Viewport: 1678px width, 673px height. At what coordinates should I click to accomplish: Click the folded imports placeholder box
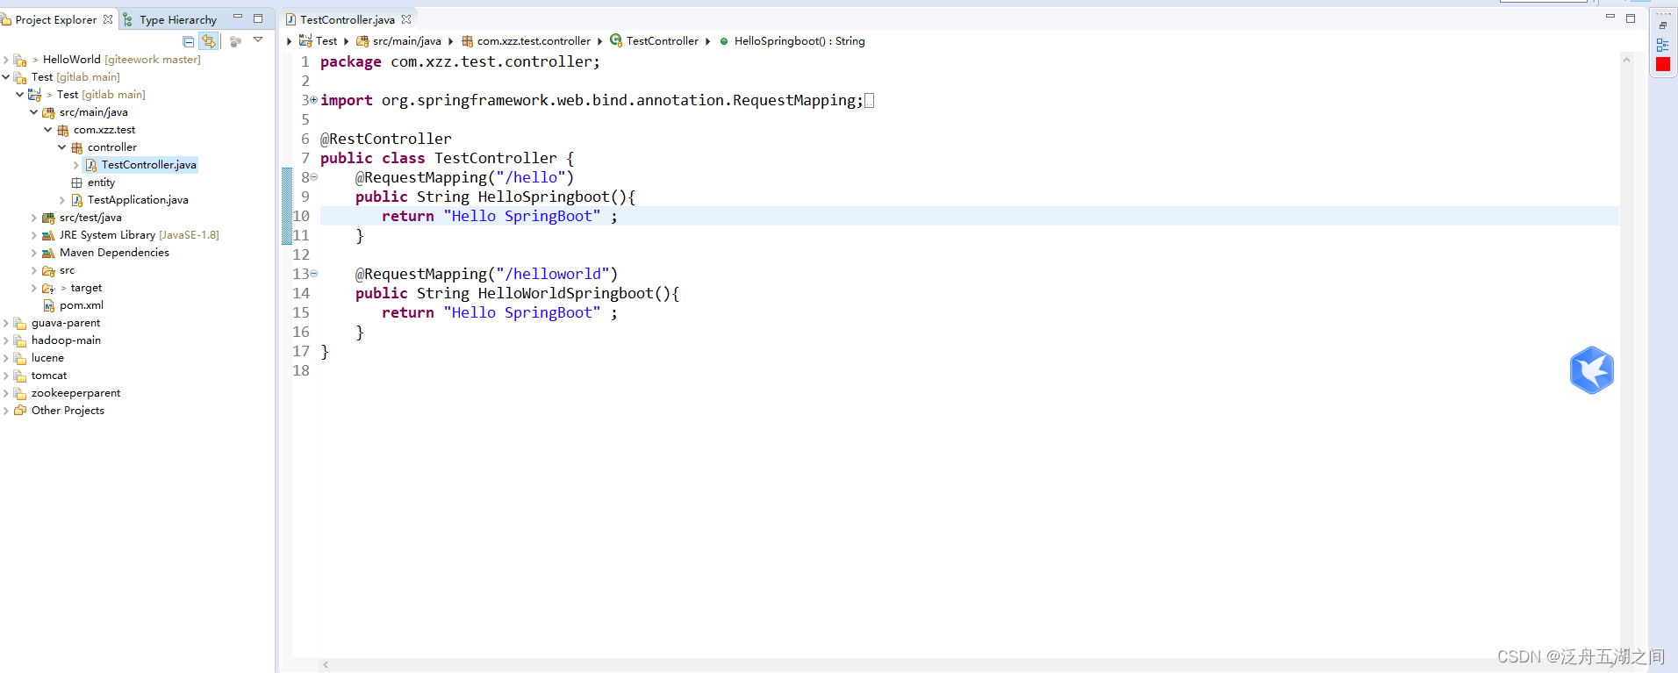(x=869, y=101)
